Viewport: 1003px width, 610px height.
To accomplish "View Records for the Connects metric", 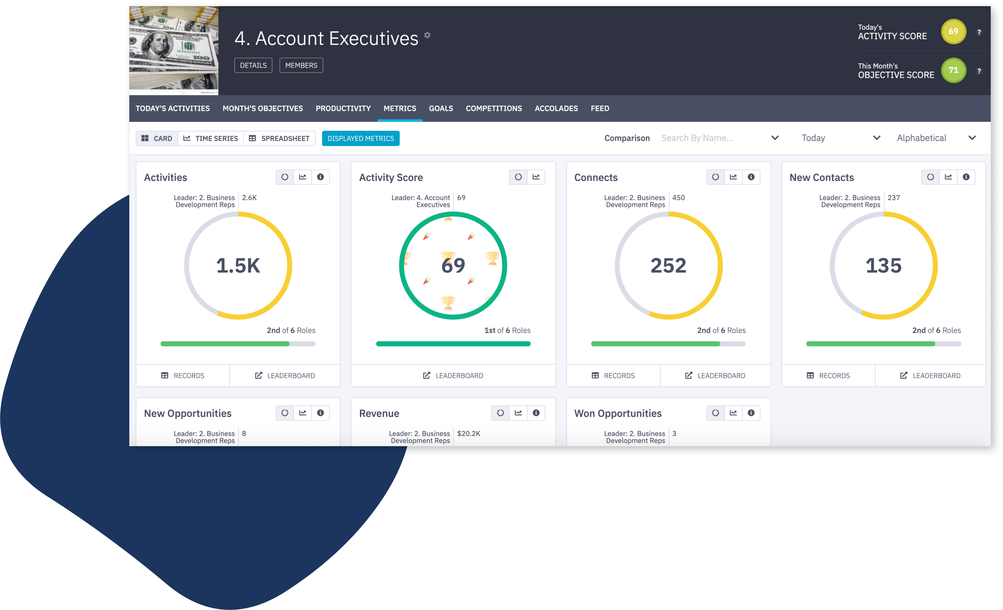I will pyautogui.click(x=613, y=375).
